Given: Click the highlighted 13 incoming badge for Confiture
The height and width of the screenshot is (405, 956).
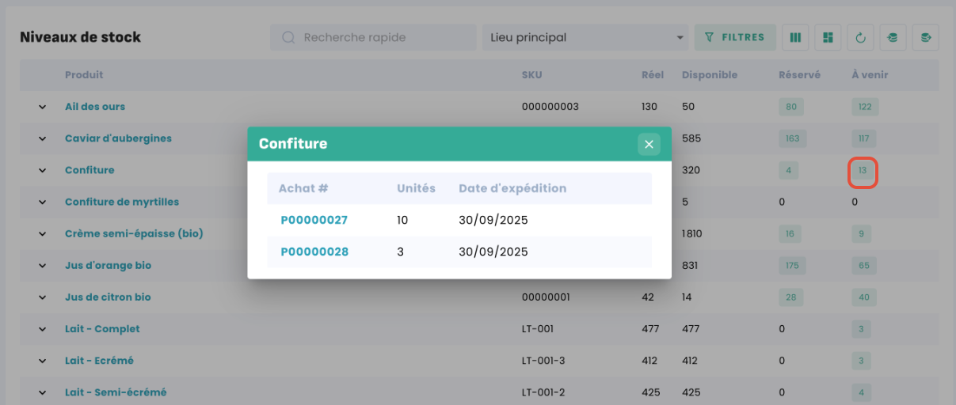Looking at the screenshot, I should pyautogui.click(x=863, y=170).
